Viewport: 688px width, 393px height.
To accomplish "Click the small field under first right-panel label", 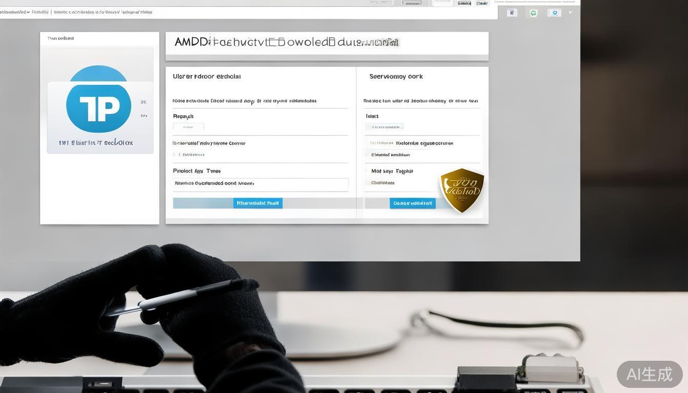I will [384, 126].
